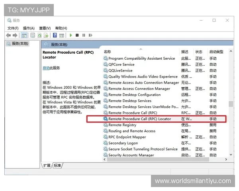The width and height of the screenshot is (239, 191).
Task: Click the Stop service square button
Action: click(77, 35)
